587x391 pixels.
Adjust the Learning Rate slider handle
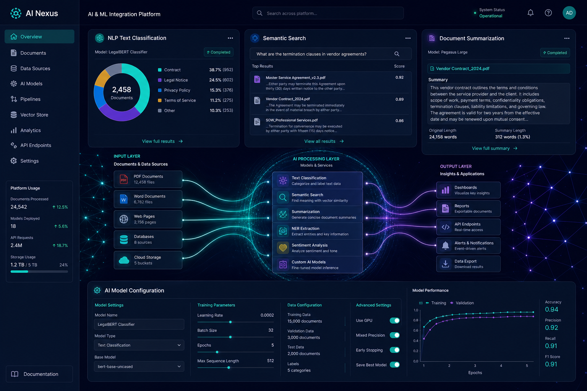pyautogui.click(x=230, y=322)
